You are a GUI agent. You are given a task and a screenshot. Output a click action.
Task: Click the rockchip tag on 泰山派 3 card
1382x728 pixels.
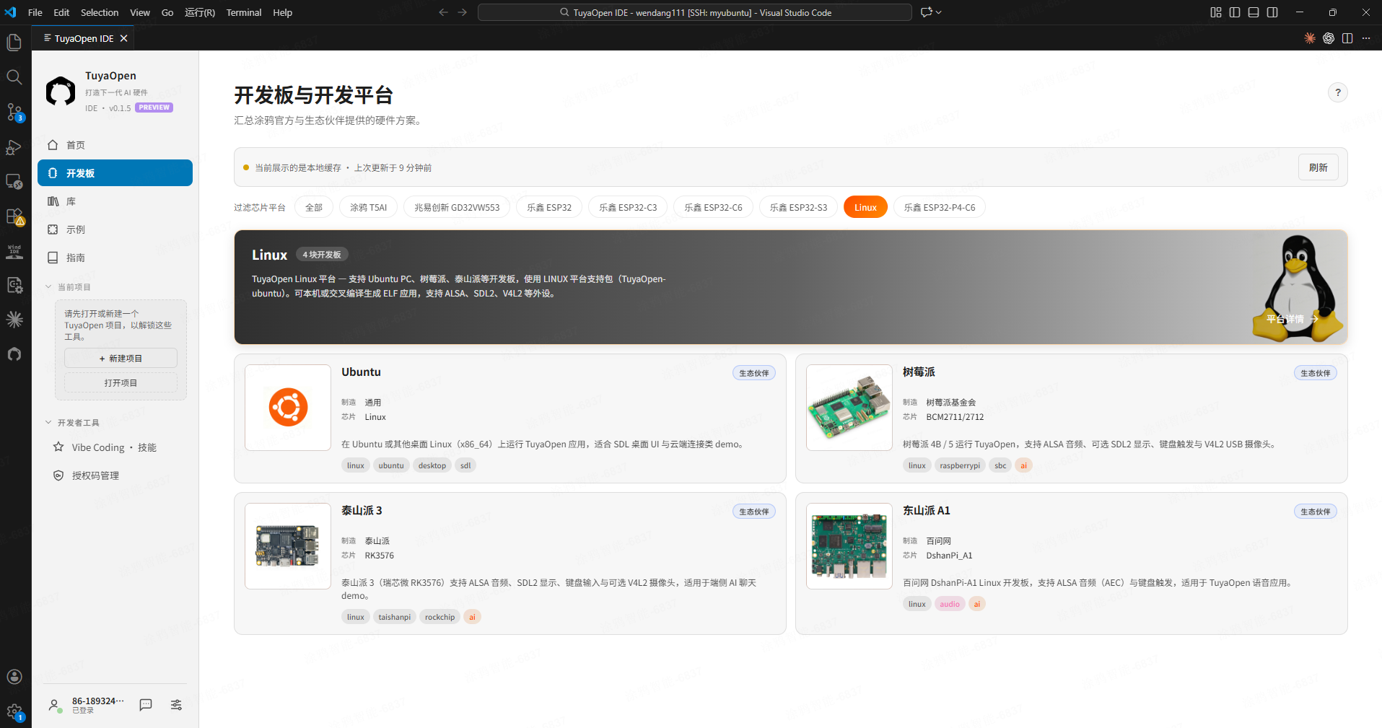439,617
